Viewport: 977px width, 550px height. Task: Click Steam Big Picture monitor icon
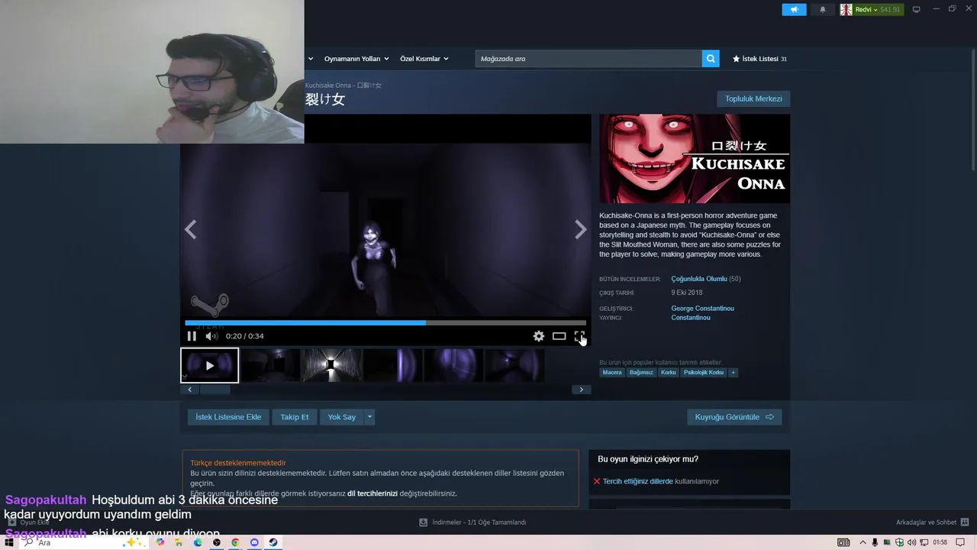pyautogui.click(x=917, y=9)
